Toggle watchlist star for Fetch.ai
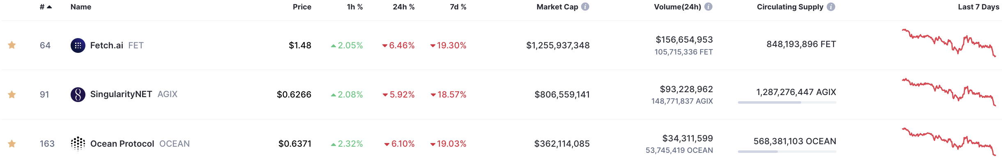 (12, 45)
